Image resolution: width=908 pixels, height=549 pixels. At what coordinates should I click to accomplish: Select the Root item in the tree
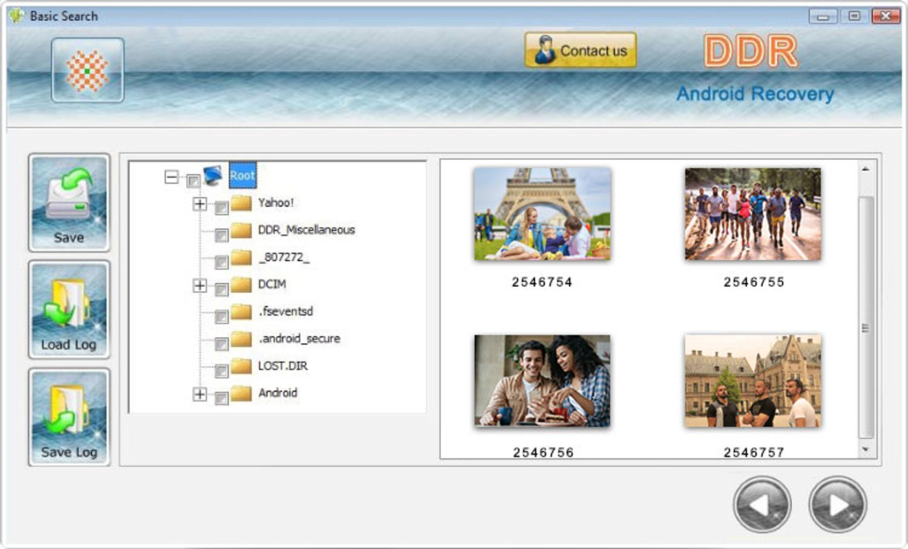pyautogui.click(x=244, y=175)
